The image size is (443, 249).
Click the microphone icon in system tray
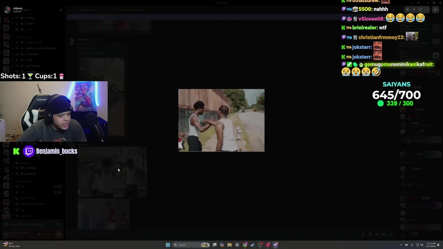click(x=412, y=245)
